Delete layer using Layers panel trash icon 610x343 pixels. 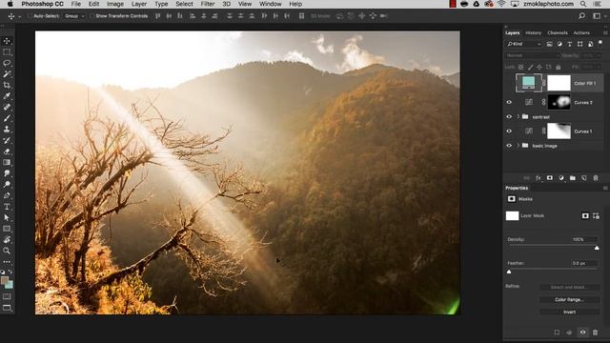pyautogui.click(x=596, y=178)
